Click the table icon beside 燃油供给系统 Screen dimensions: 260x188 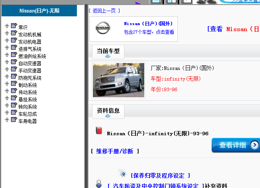pyautogui.click(x=14, y=54)
